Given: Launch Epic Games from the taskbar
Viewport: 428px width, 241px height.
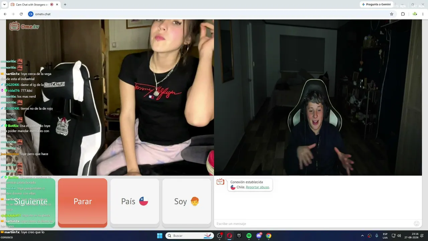Looking at the screenshot, I should pos(239,236).
